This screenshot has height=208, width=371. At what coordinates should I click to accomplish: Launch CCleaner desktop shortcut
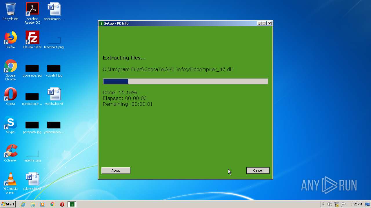click(x=10, y=153)
